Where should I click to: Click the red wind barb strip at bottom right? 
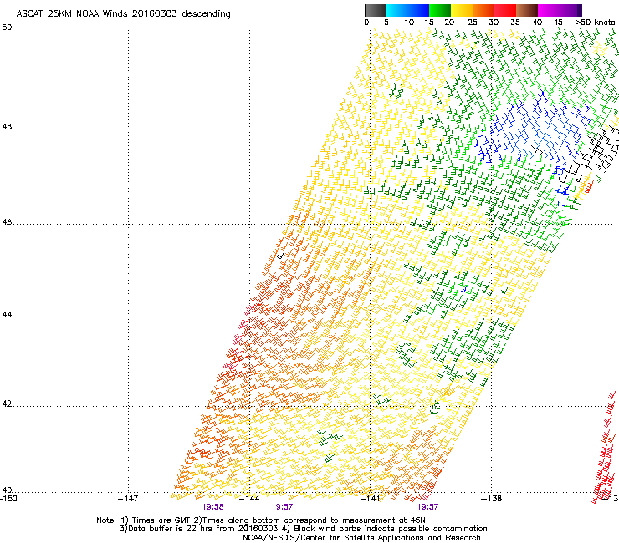pos(605,448)
